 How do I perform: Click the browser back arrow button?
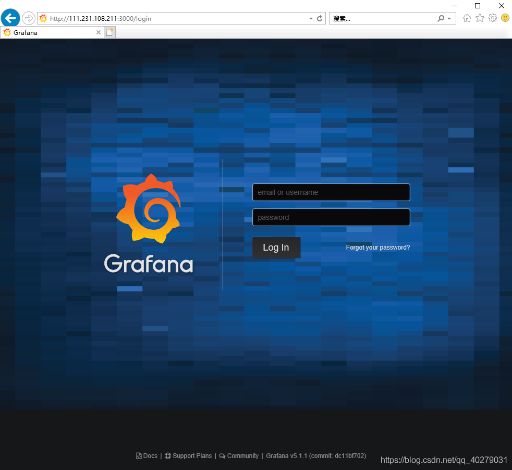10,18
